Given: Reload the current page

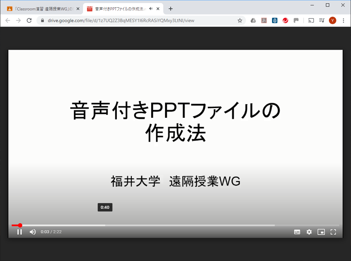Looking at the screenshot, I should pyautogui.click(x=29, y=21).
